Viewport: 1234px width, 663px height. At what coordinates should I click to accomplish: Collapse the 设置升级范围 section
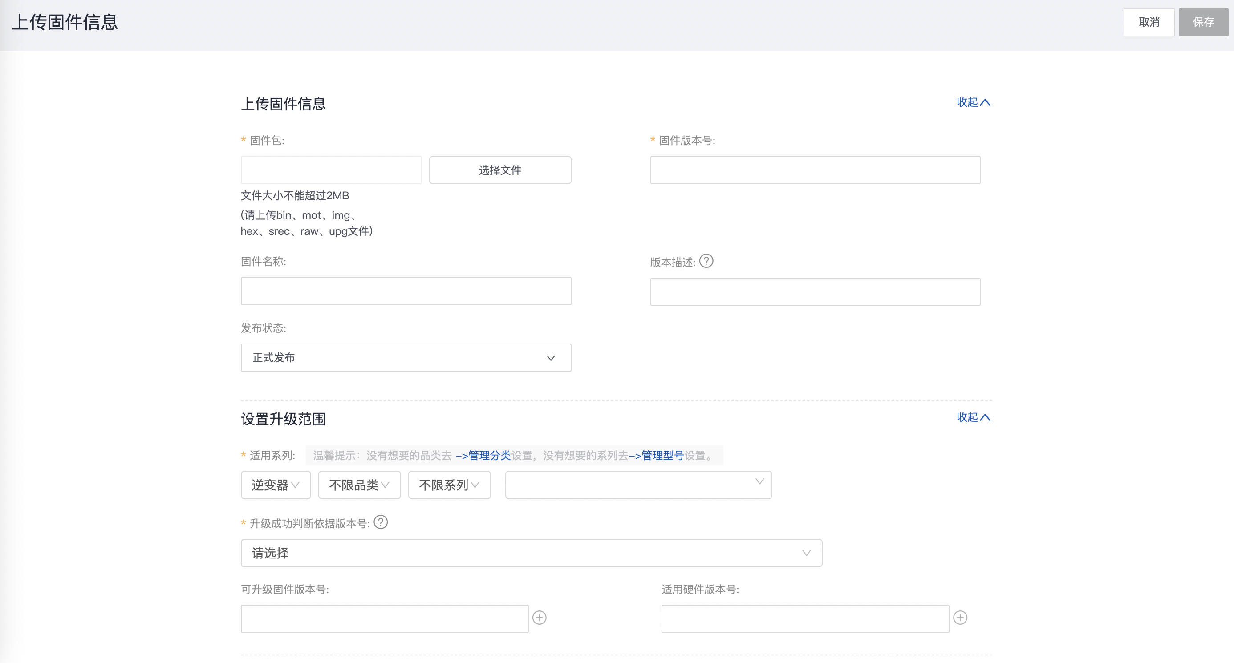pos(973,417)
